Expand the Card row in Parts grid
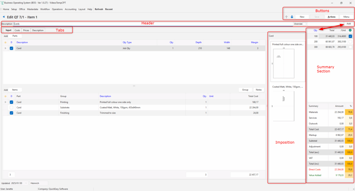 coord(5,48)
